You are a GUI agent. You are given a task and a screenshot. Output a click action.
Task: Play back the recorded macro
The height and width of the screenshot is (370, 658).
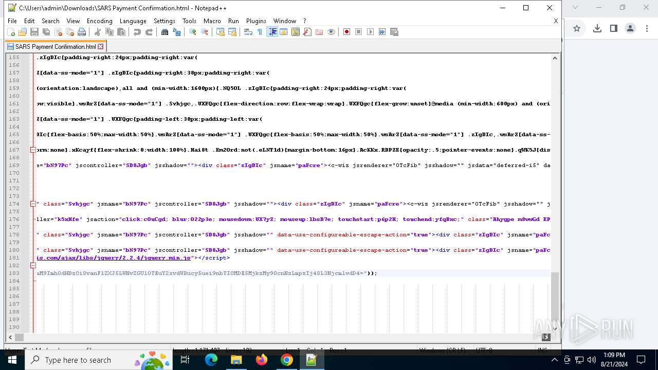point(371,32)
